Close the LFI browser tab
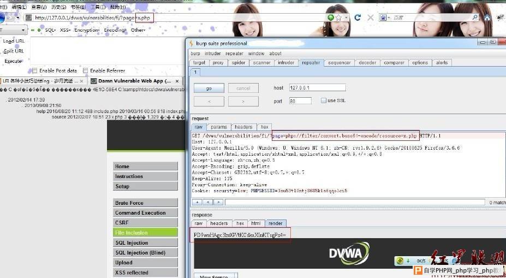This screenshot has height=278, width=506. point(81,81)
